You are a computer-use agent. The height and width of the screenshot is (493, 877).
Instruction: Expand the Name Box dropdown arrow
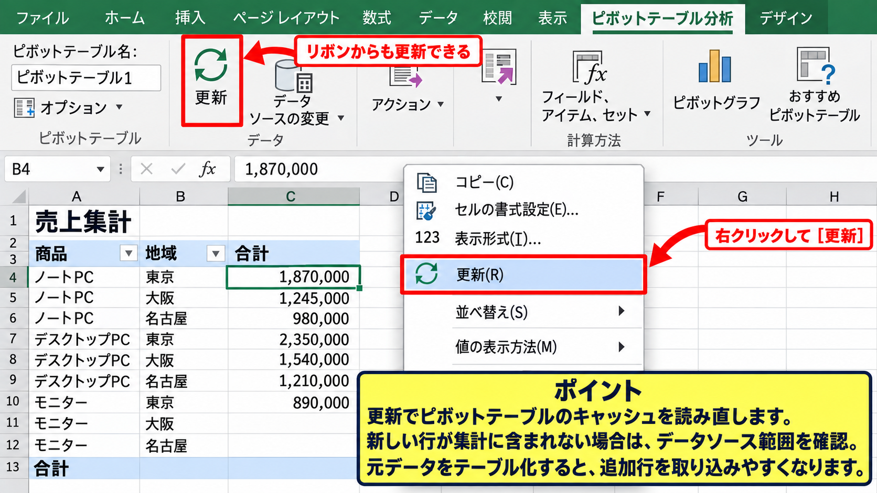[100, 169]
